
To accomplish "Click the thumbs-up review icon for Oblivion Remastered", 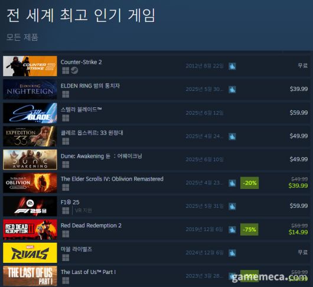I will click(232, 183).
